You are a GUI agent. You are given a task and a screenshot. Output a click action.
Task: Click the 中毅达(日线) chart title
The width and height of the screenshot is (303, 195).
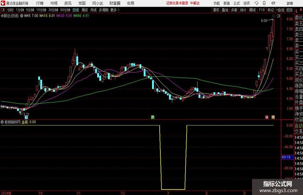pos(10,16)
